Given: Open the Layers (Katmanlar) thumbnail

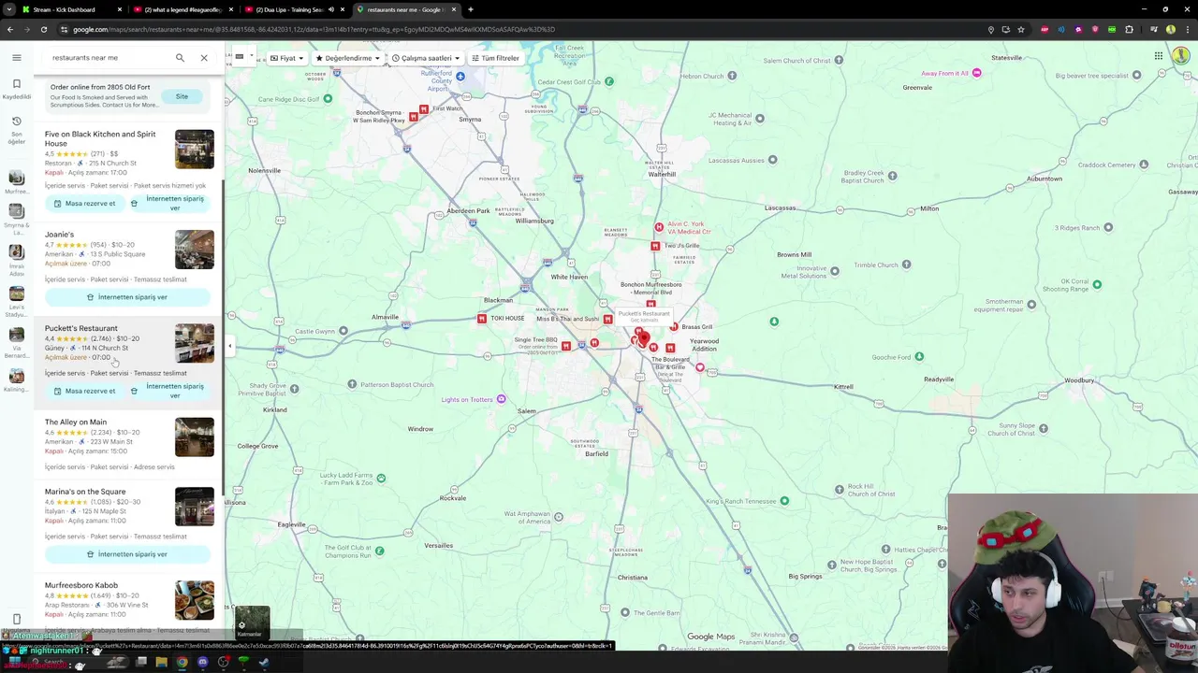Looking at the screenshot, I should point(252,623).
